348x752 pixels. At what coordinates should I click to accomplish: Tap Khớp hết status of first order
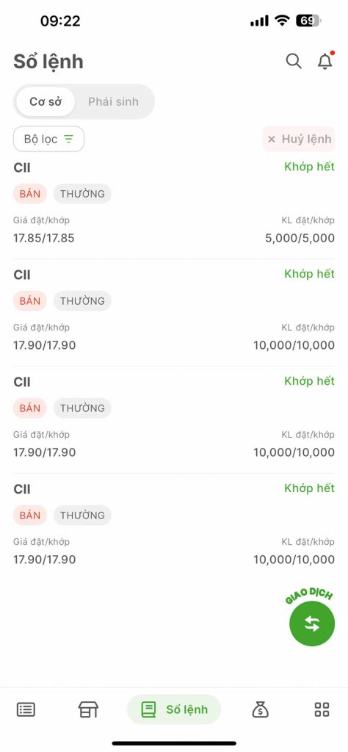coord(310,167)
